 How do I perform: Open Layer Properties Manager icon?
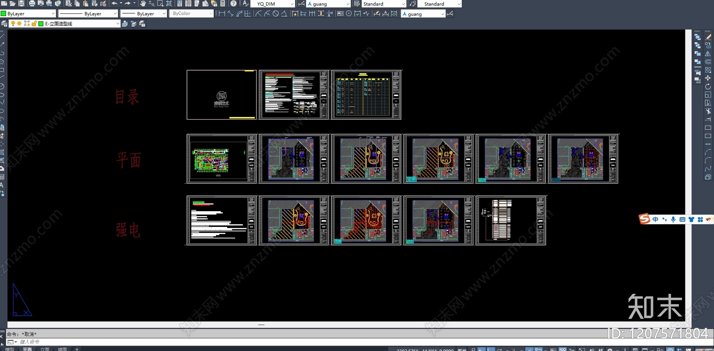(x=4, y=24)
